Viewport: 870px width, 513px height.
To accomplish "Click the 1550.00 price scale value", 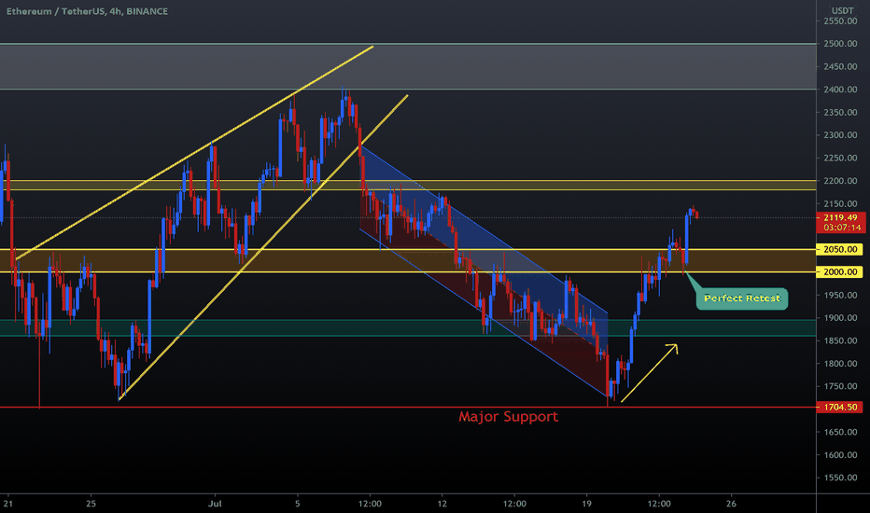I will point(840,478).
